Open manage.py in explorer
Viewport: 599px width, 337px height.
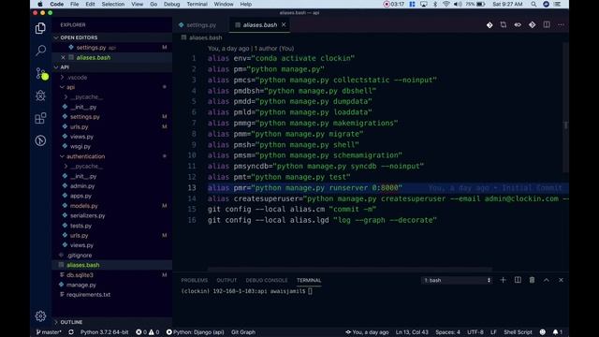81,285
